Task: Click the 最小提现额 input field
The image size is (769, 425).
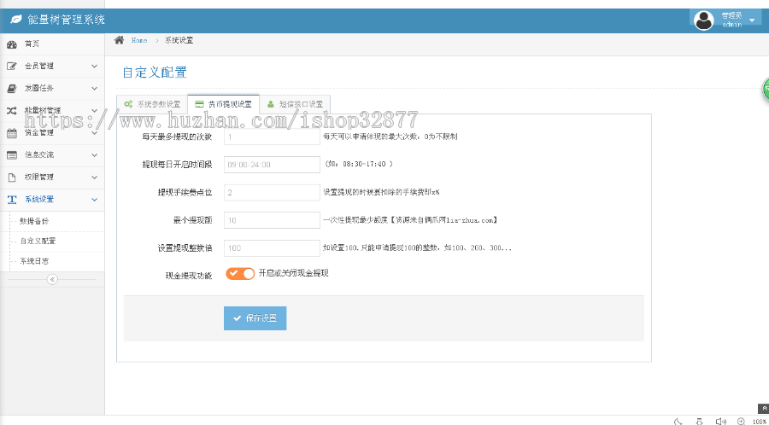Action: pyautogui.click(x=273, y=220)
